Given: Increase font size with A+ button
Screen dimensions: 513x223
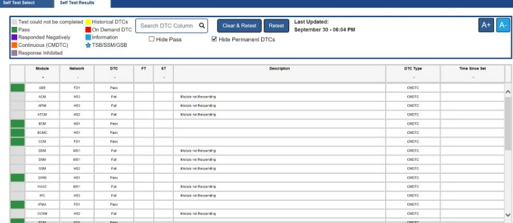Looking at the screenshot, I should (486, 25).
